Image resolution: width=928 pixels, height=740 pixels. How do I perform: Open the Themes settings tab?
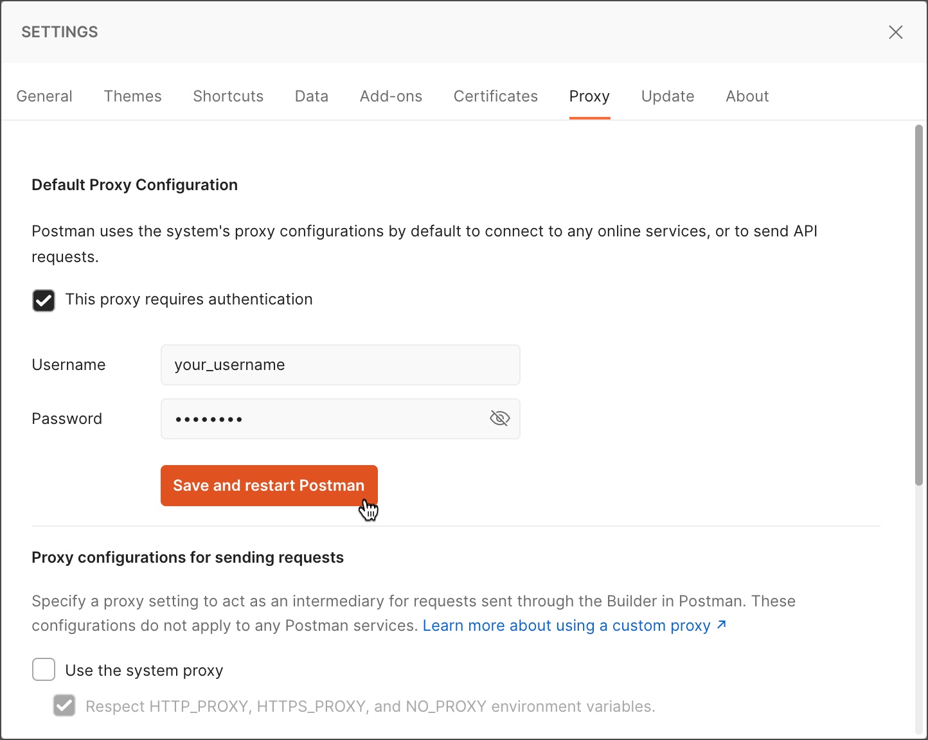(132, 96)
